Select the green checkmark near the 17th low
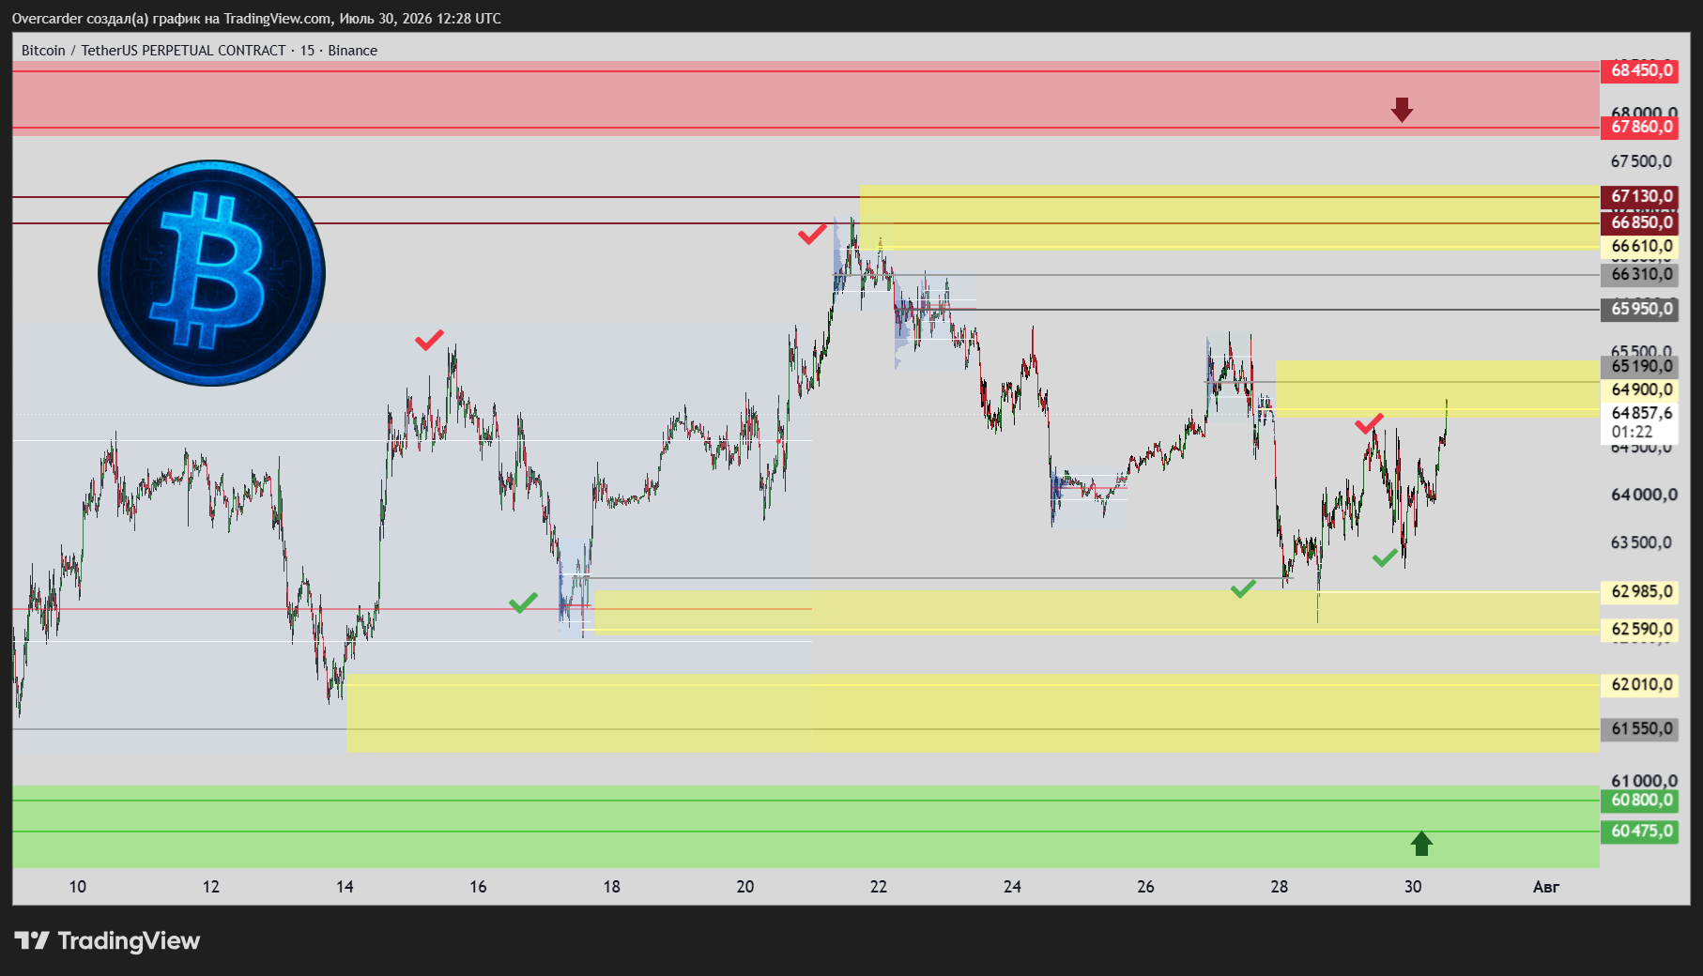The width and height of the screenshot is (1703, 976). 523,602
